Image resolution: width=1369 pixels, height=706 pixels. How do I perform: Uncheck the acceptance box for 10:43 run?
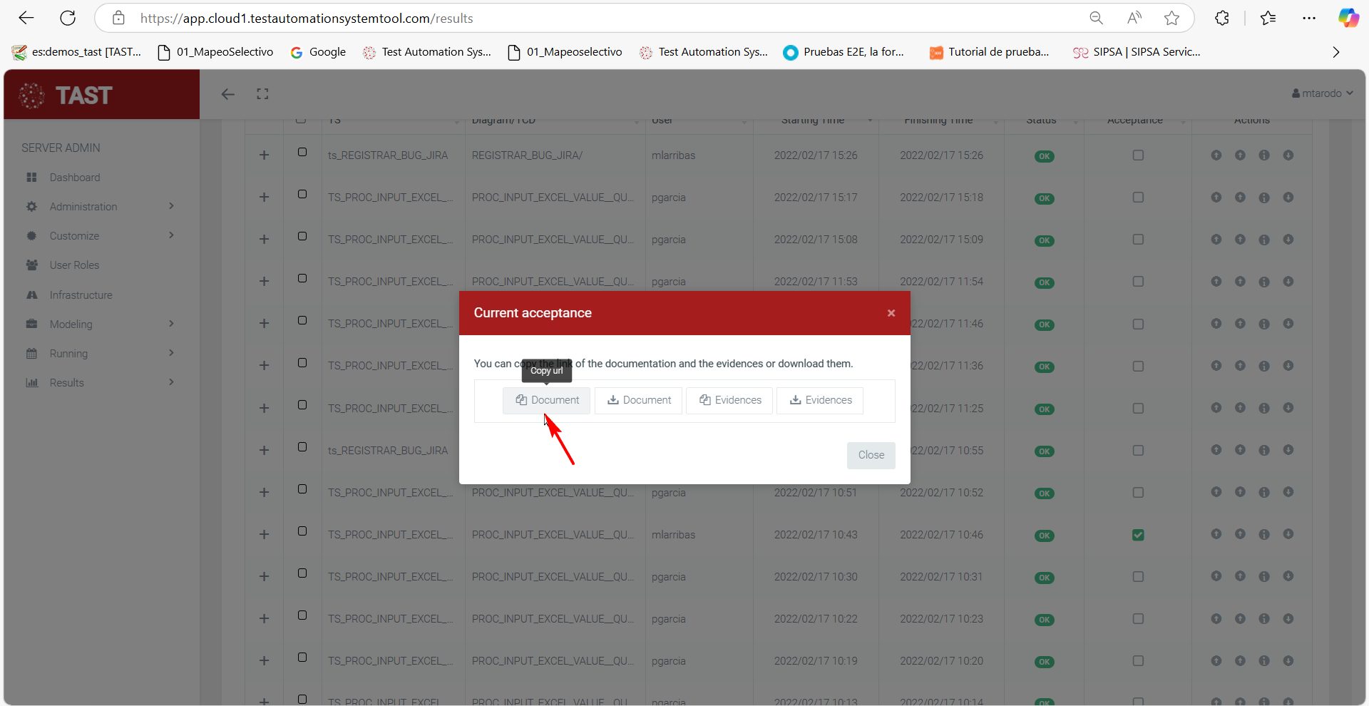pyautogui.click(x=1138, y=535)
